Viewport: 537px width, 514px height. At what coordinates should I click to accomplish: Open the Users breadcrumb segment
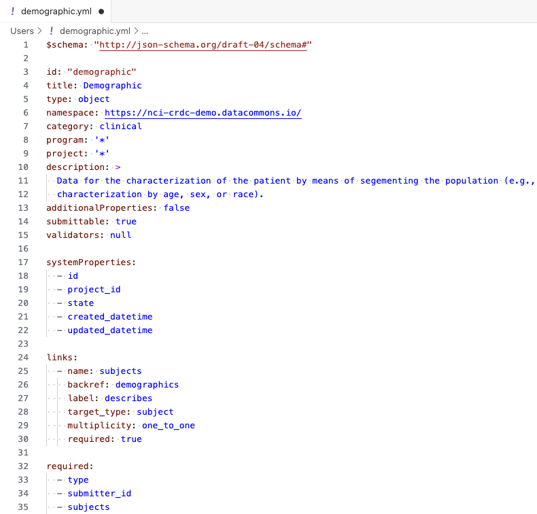click(22, 31)
